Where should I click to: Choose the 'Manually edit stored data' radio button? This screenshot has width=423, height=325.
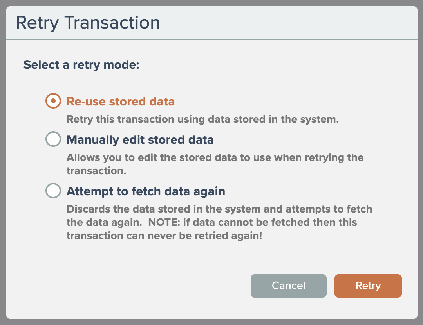point(53,139)
